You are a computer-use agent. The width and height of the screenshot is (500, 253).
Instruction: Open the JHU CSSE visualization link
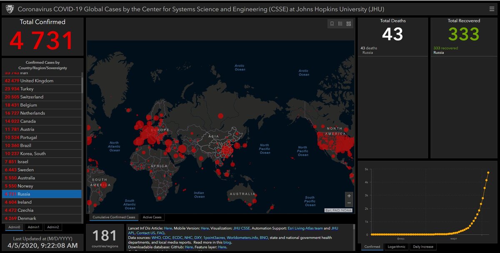coord(242,228)
